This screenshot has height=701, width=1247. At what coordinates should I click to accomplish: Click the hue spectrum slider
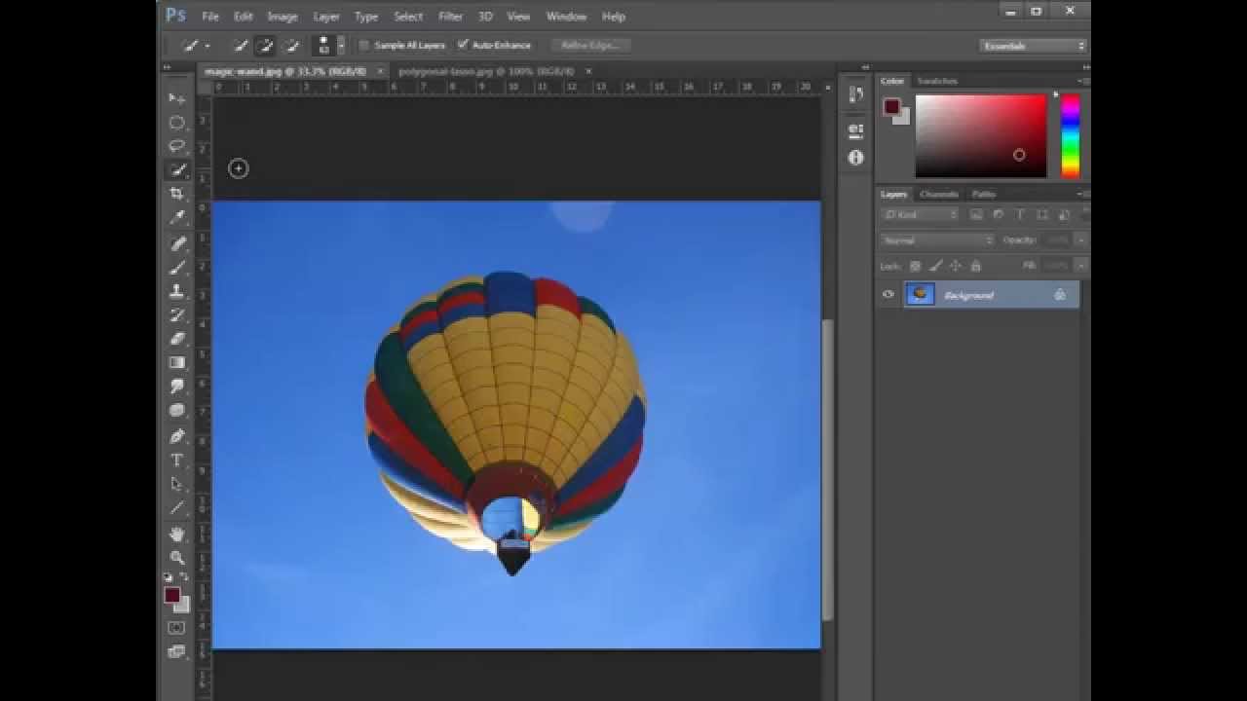[x=1070, y=136]
